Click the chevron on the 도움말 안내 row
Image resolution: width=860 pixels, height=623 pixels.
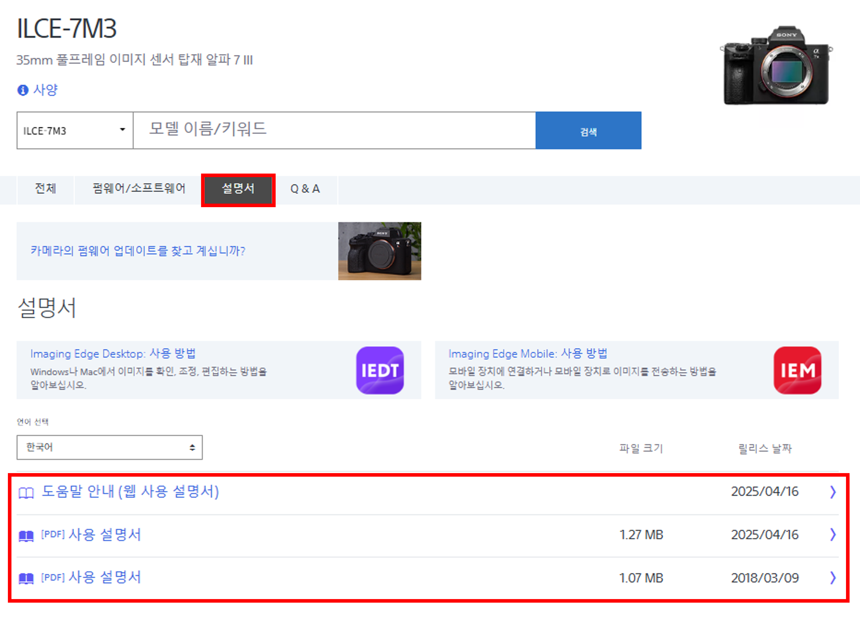833,492
